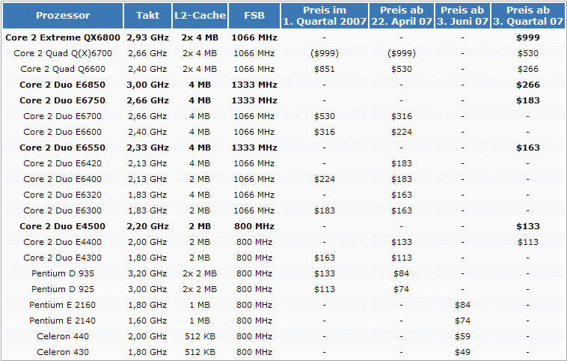Click the FSB column header
This screenshot has width=567, height=361.
click(254, 16)
